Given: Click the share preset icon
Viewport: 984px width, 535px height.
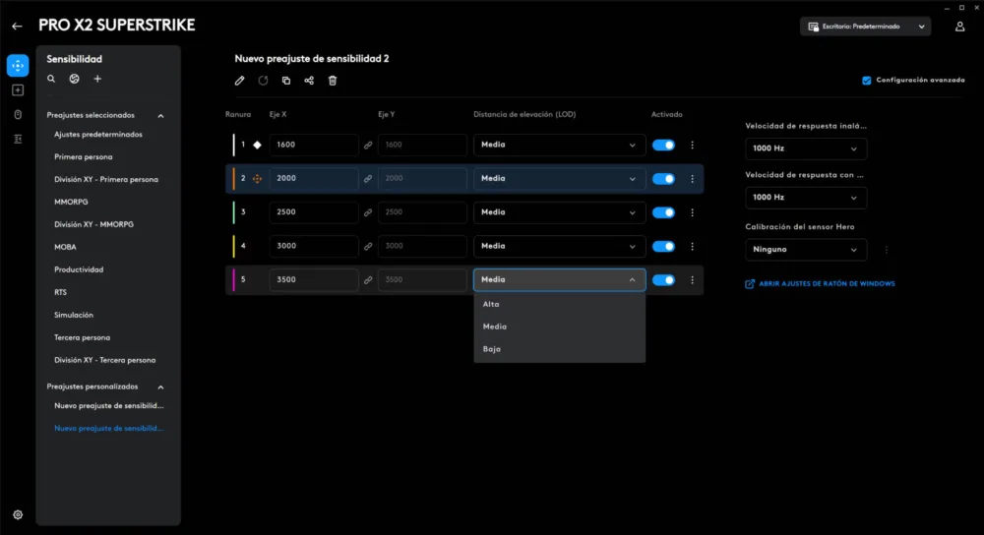Looking at the screenshot, I should tap(309, 81).
